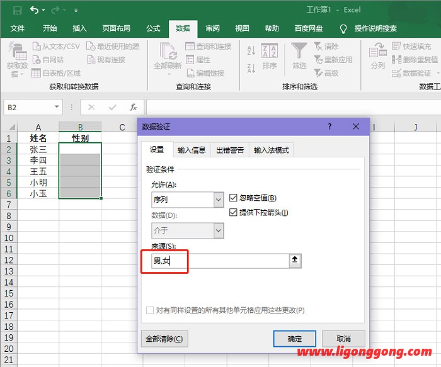441x367 pixels.
Task: Click the 自网站 data source icon
Action: (x=37, y=60)
